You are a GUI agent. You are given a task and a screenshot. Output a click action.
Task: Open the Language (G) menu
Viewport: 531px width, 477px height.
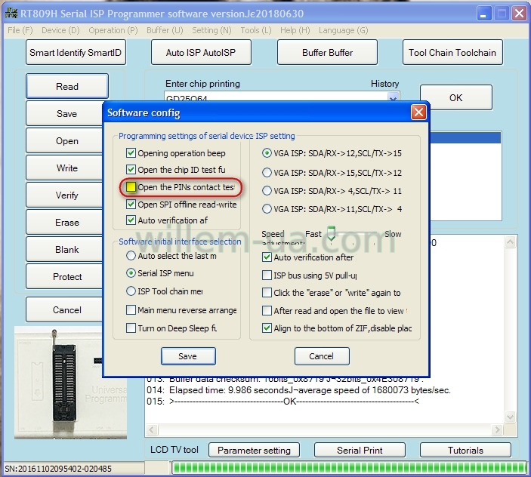[344, 30]
